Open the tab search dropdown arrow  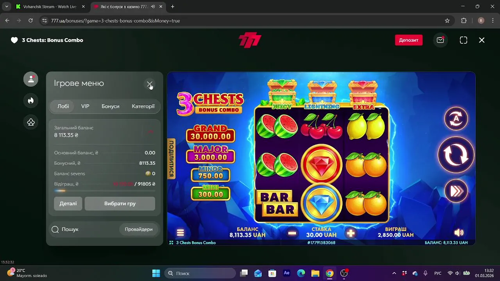point(6,7)
